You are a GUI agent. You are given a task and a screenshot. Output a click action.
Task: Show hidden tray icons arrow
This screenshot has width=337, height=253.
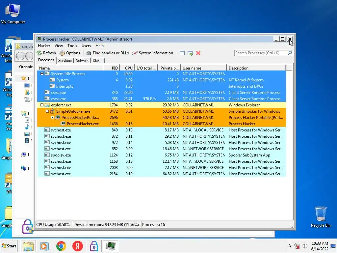click(x=290, y=245)
